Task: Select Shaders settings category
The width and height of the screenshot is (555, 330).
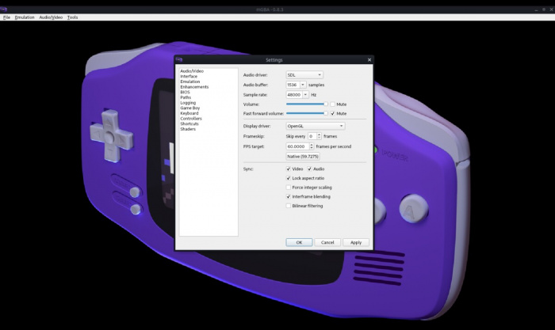Action: point(188,129)
